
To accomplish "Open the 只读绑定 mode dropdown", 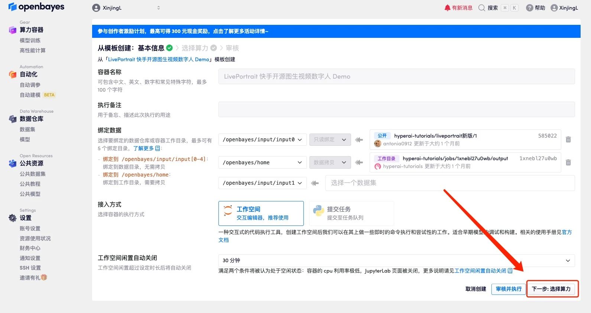I will pyautogui.click(x=330, y=140).
